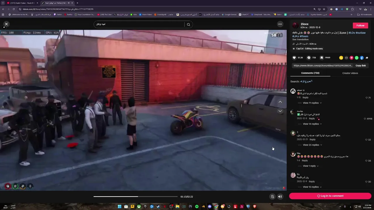Expand View 25 replies
Screen dimensions: 374x210
(312, 145)
